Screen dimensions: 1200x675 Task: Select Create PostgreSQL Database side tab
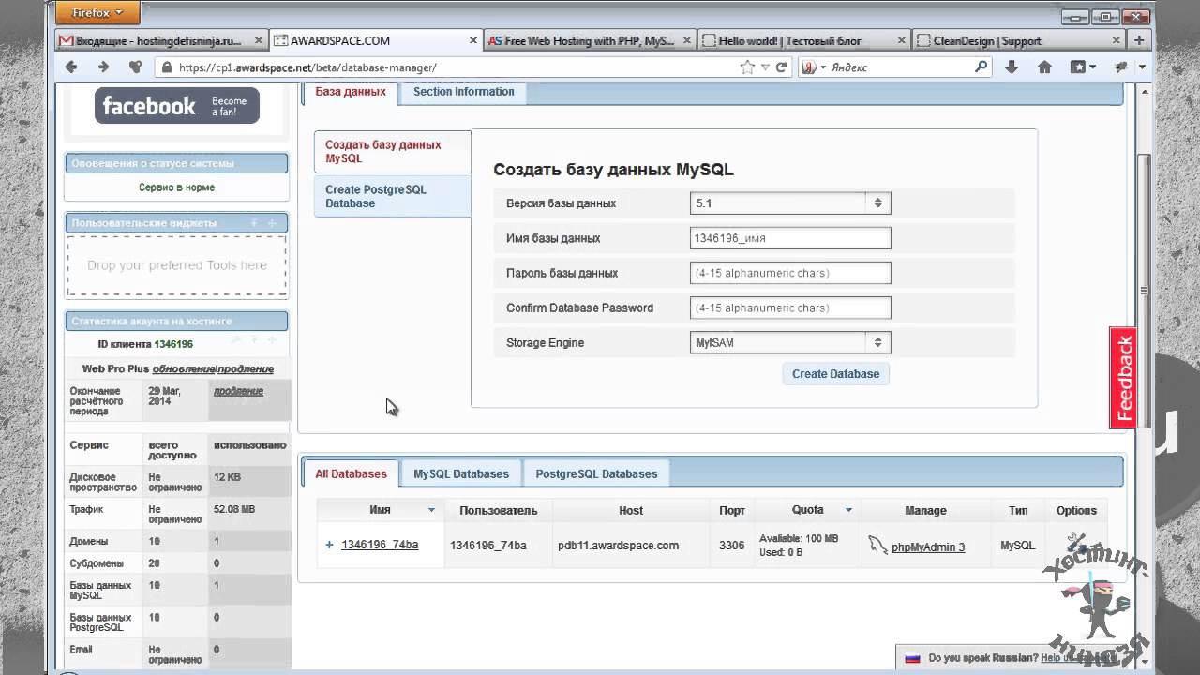tap(392, 196)
